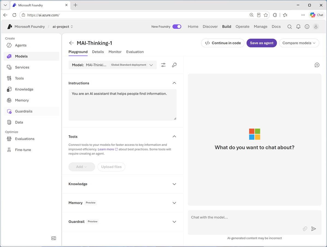The image size is (327, 247).
Task: Go back using arrow beside MAI-Thinking-1
Action: [71, 43]
